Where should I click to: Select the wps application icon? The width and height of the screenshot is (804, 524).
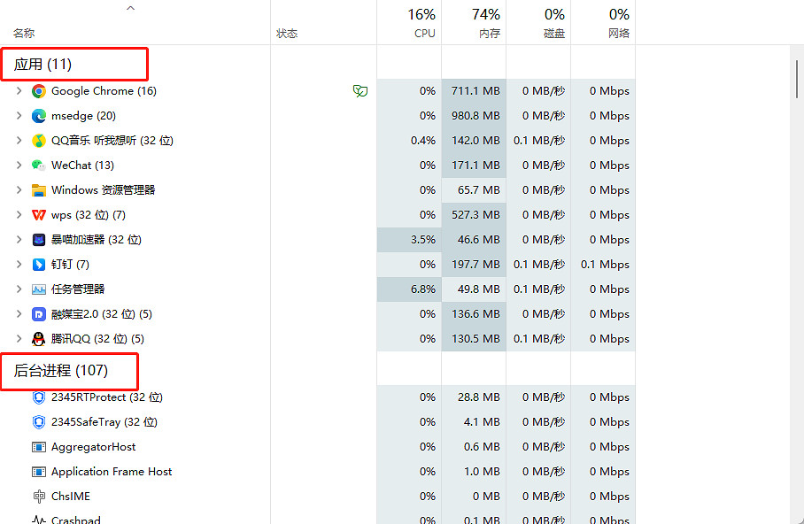39,215
